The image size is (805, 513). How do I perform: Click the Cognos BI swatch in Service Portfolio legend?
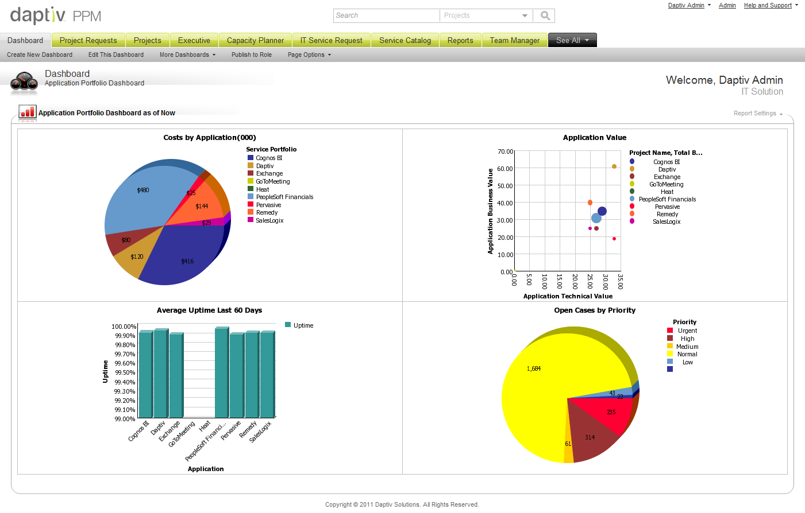[251, 158]
